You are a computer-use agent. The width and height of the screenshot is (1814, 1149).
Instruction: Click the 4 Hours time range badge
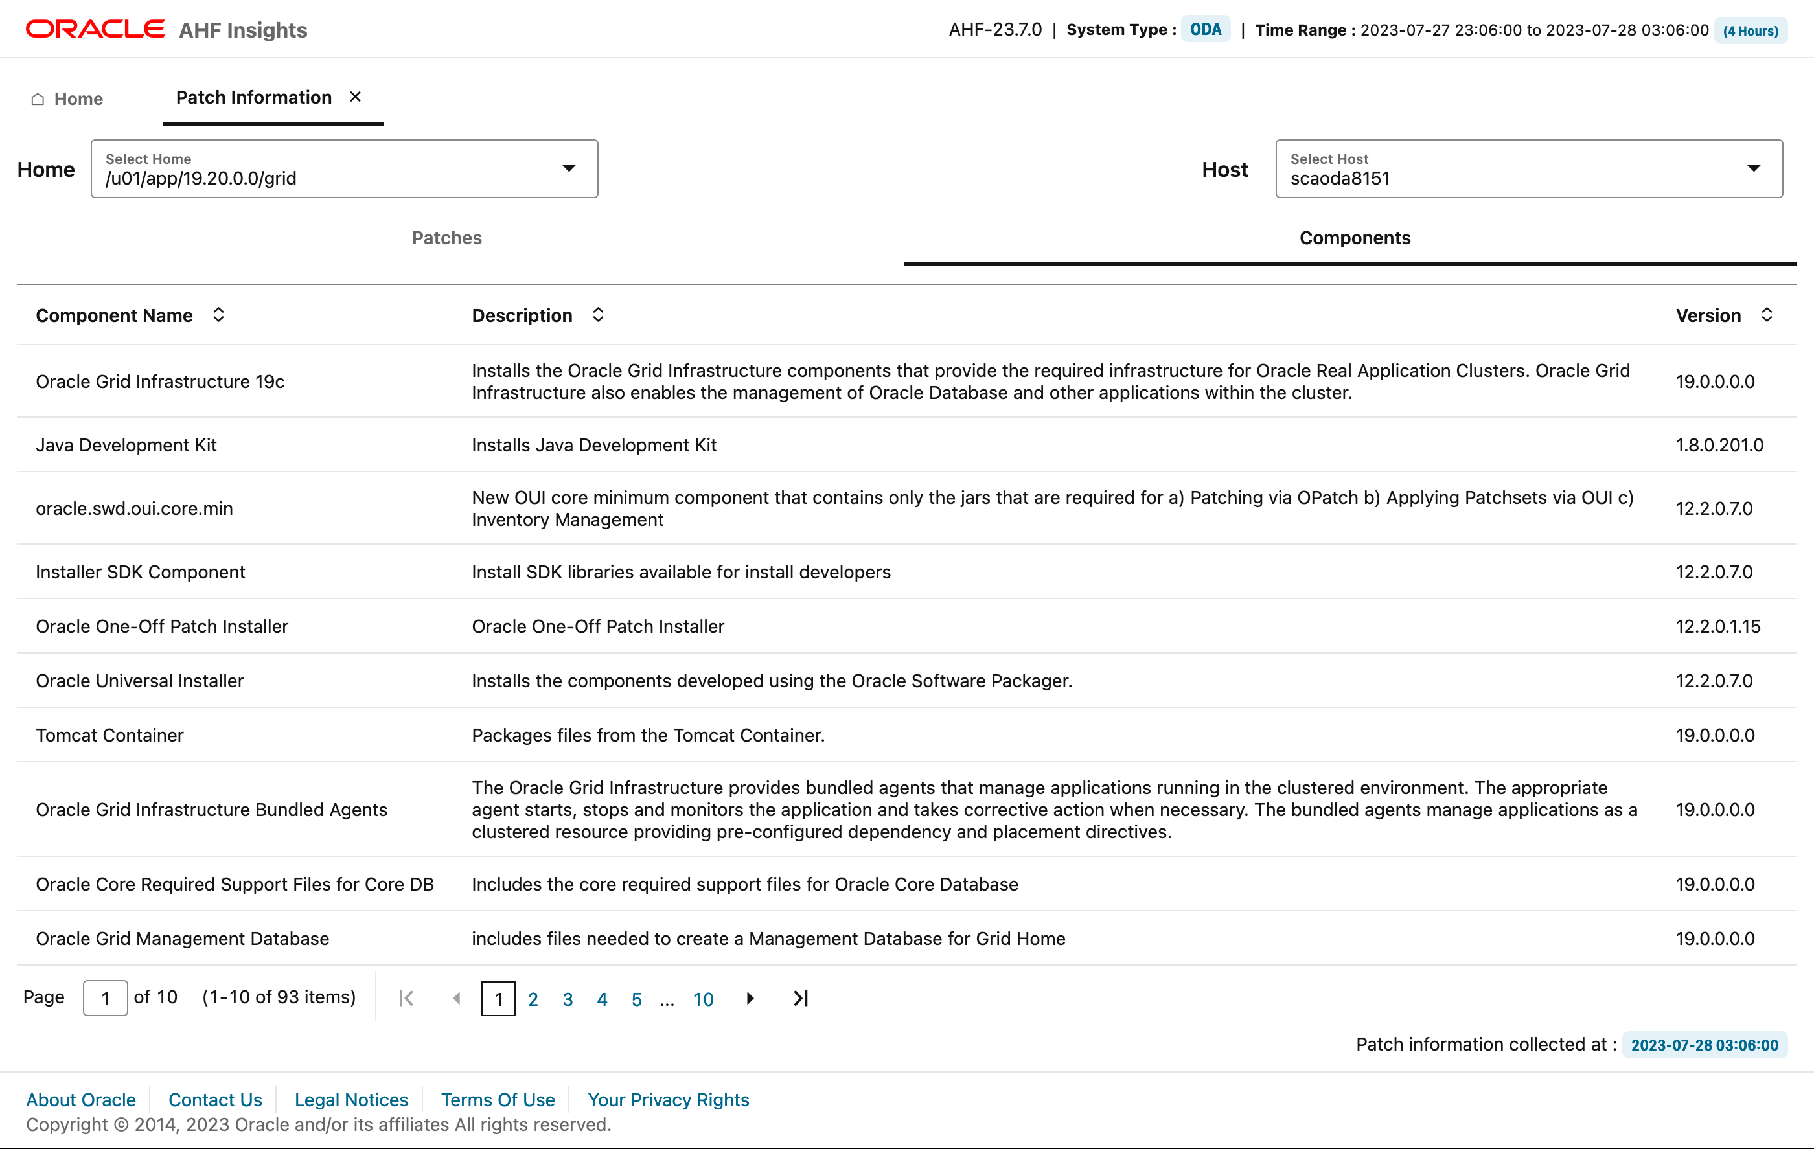click(1751, 31)
